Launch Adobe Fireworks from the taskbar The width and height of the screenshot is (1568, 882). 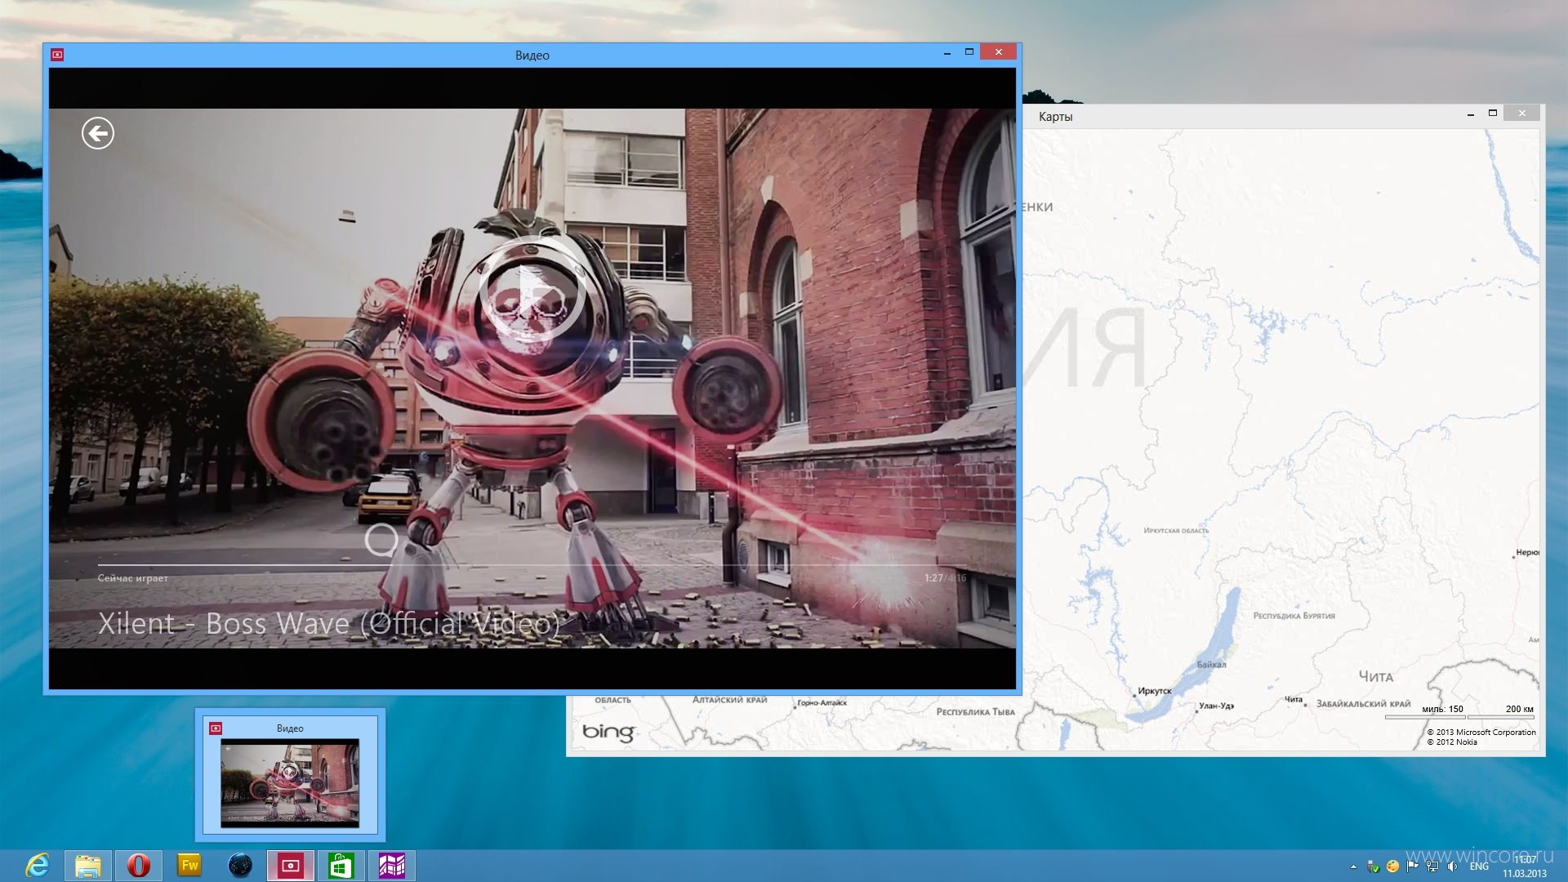point(189,866)
